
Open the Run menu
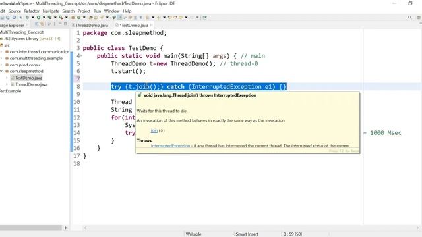97,11
